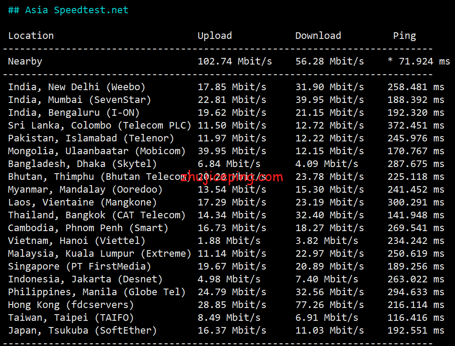455x346 pixels.
Task: Select 'Philippines, Manila (Globe Tel)' text
Action: click(97, 292)
